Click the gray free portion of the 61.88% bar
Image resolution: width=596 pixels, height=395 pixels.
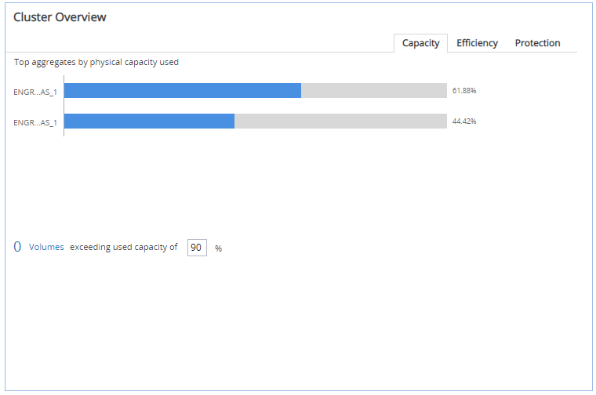tap(373, 91)
